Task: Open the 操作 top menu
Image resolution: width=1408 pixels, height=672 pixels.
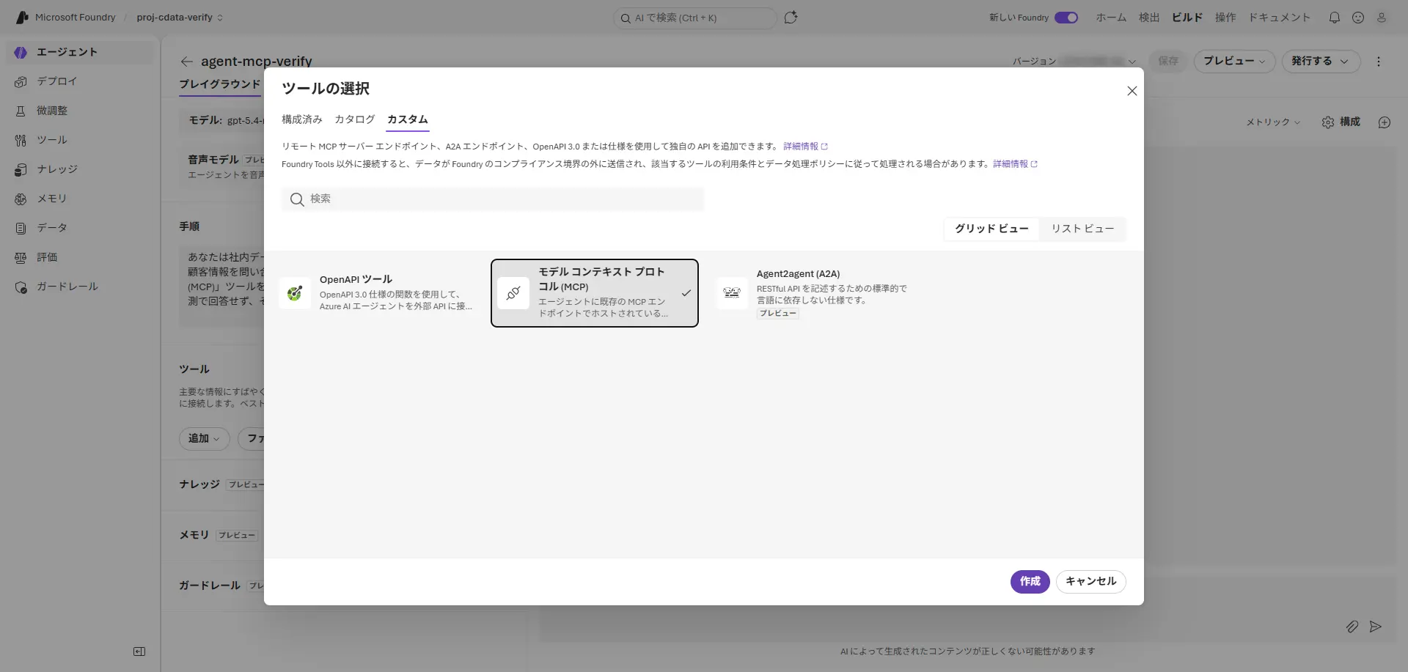Action: 1225,18
